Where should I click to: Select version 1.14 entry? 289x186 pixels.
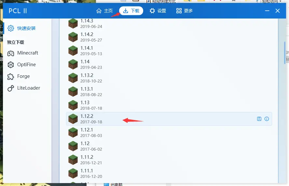tap(169, 64)
